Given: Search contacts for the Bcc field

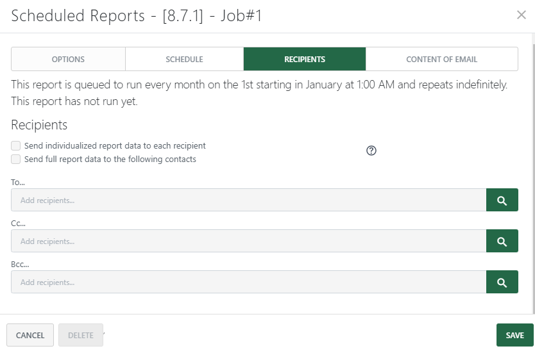Looking at the screenshot, I should (x=502, y=282).
